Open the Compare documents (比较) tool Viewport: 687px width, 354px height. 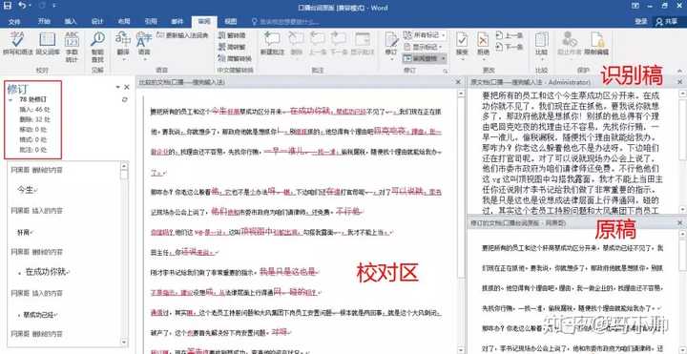pyautogui.click(x=542, y=44)
